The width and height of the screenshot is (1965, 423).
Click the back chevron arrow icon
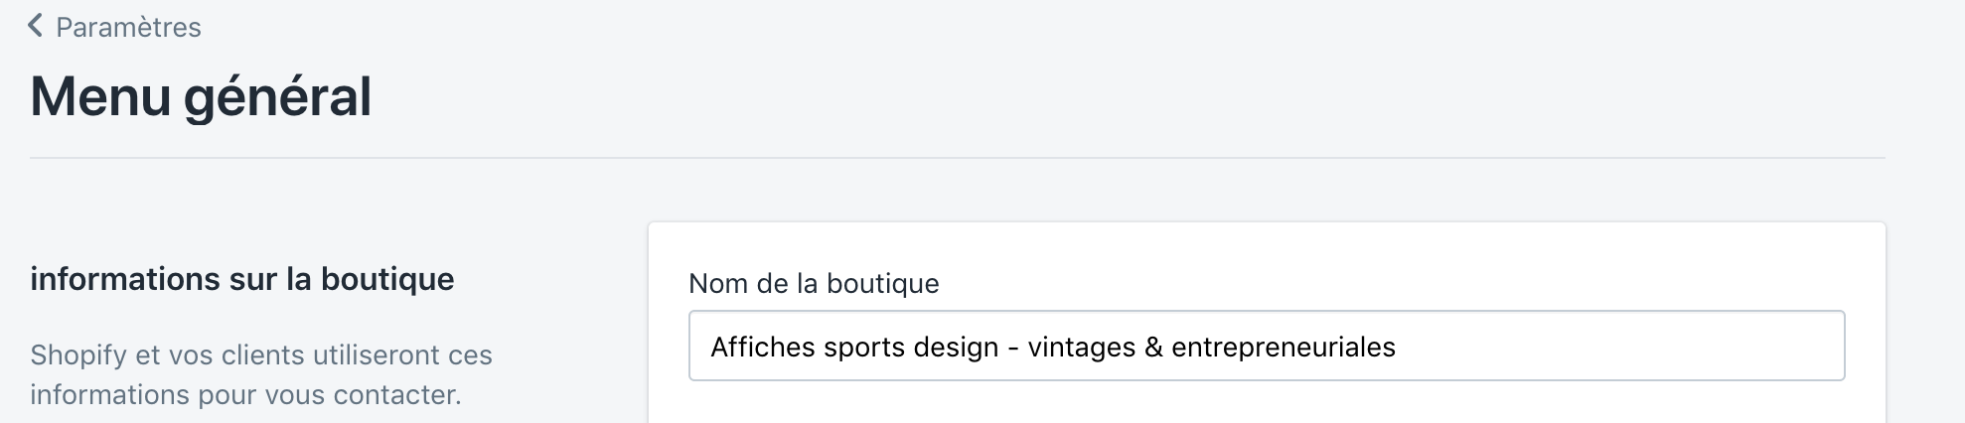tap(36, 26)
